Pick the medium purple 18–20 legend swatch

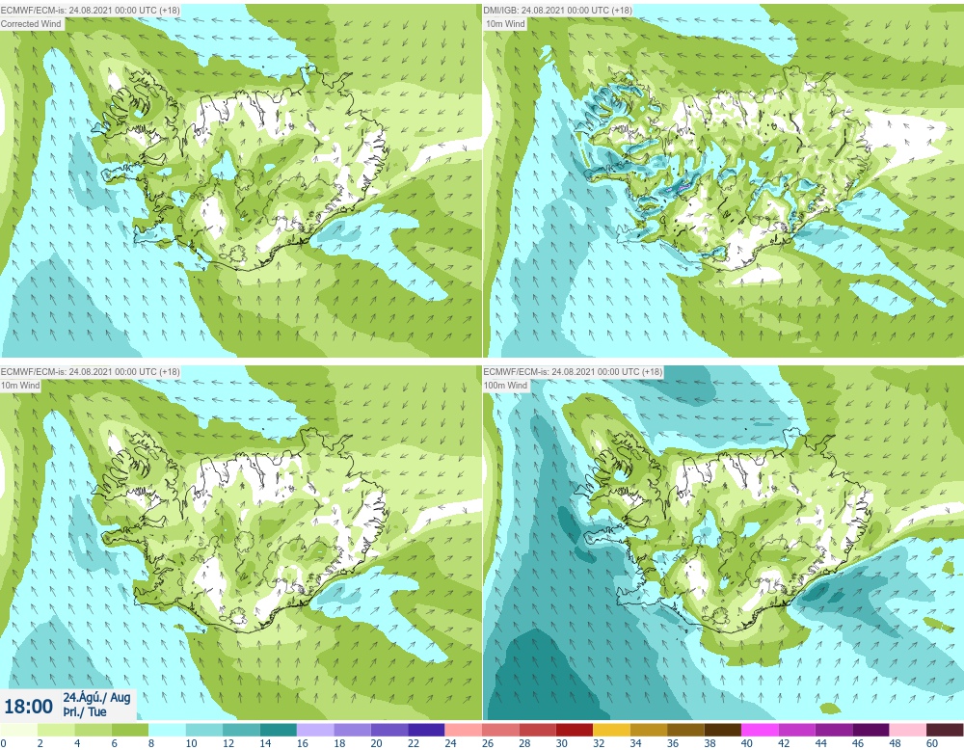pyautogui.click(x=352, y=730)
